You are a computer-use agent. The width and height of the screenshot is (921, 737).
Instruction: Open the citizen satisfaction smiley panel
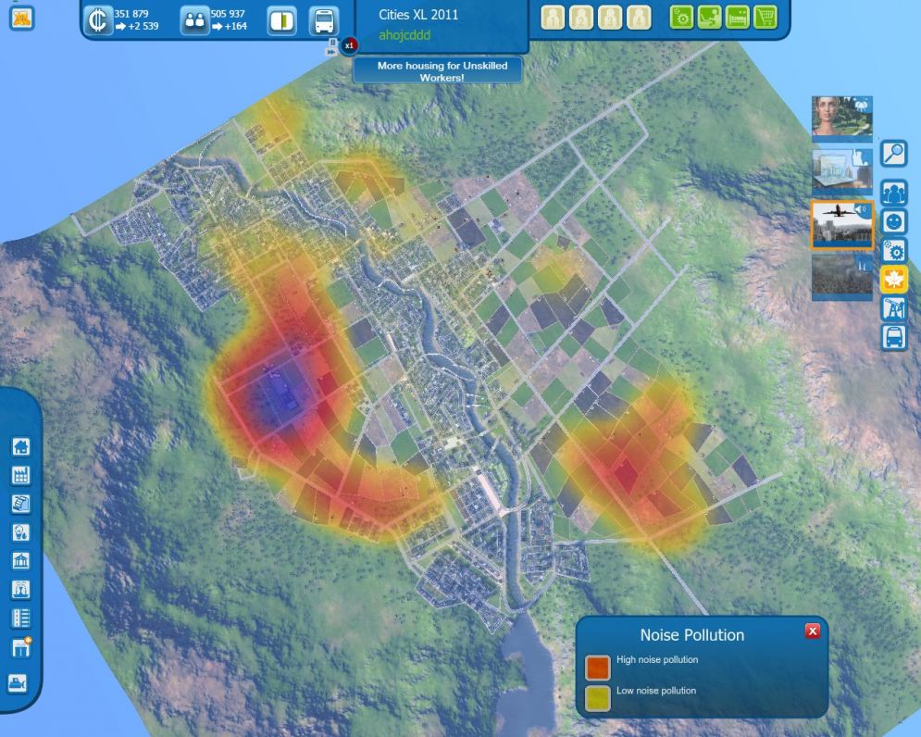point(894,221)
